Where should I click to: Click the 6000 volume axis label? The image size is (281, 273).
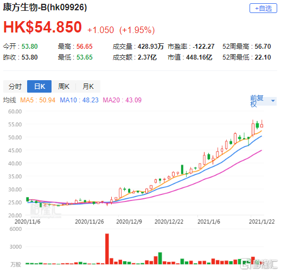(16, 229)
